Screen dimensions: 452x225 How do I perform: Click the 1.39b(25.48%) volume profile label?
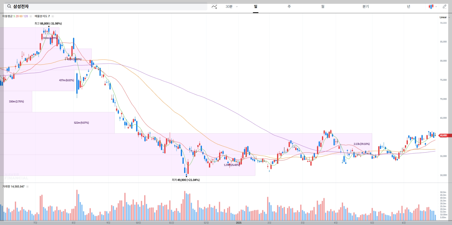(232, 165)
